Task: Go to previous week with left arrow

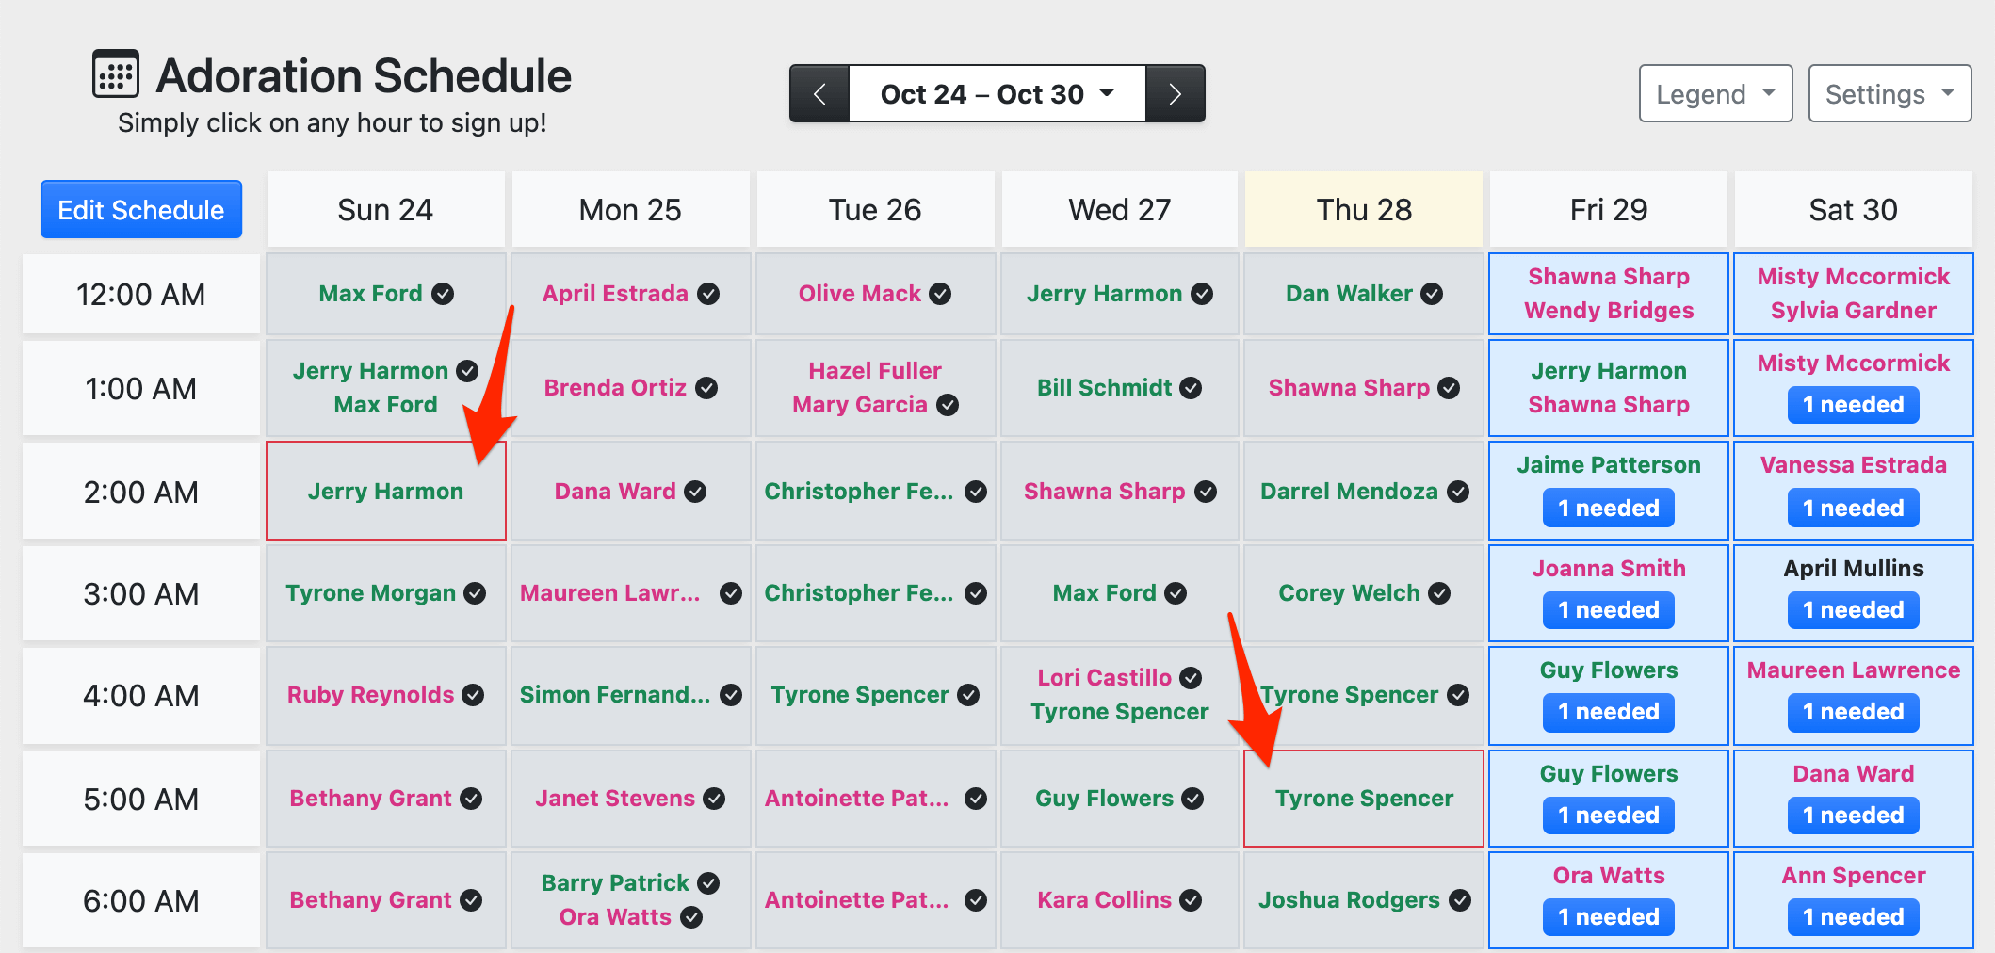Action: (x=819, y=94)
